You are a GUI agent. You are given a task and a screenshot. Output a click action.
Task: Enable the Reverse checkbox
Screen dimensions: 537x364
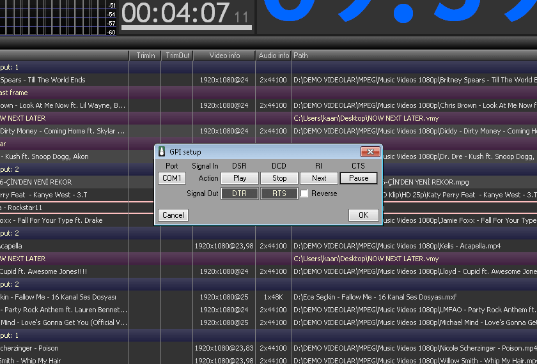(x=305, y=193)
